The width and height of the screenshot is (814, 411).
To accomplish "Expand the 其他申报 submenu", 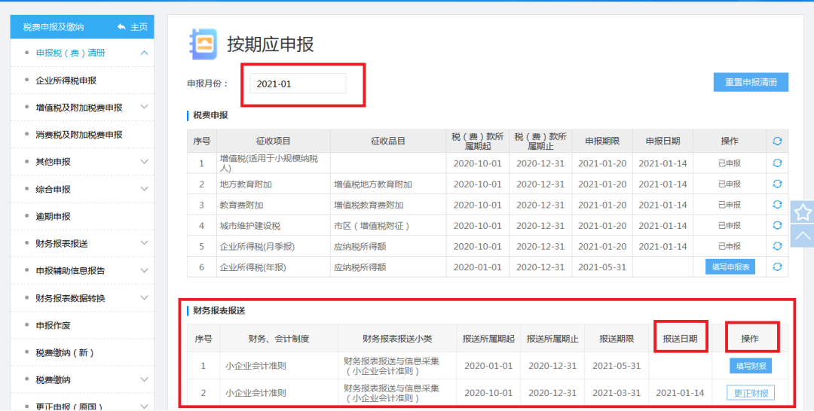I will (144, 162).
